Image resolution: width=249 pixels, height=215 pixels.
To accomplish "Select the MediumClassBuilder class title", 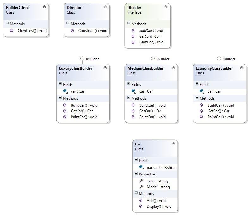I will [146, 68].
